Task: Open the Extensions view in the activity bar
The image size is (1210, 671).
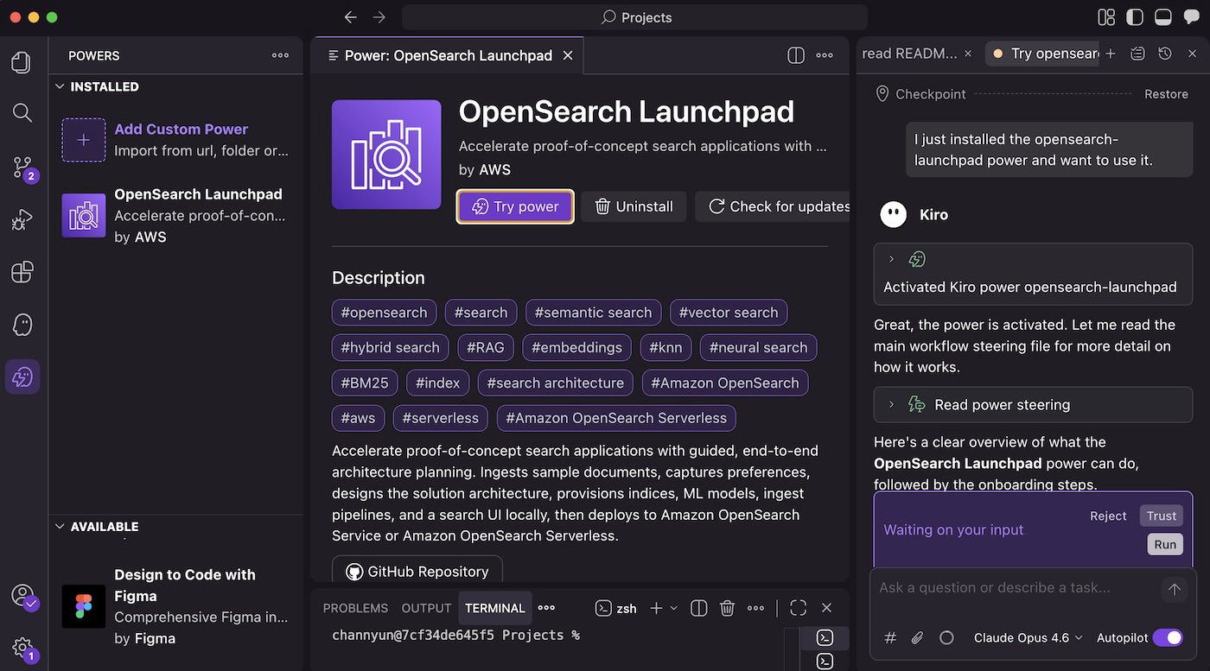Action: tap(22, 272)
